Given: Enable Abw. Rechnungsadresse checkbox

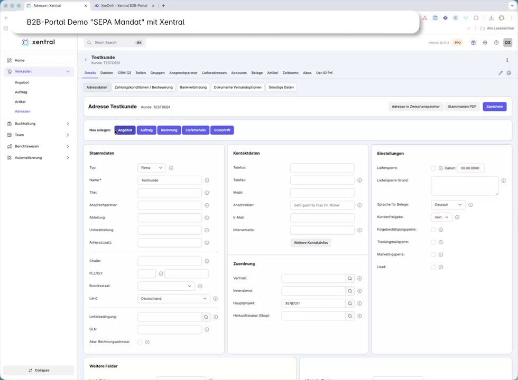Looking at the screenshot, I should pyautogui.click(x=140, y=342).
